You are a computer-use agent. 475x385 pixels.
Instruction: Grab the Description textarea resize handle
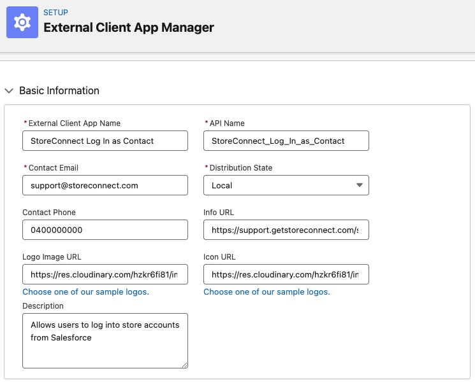point(184,365)
